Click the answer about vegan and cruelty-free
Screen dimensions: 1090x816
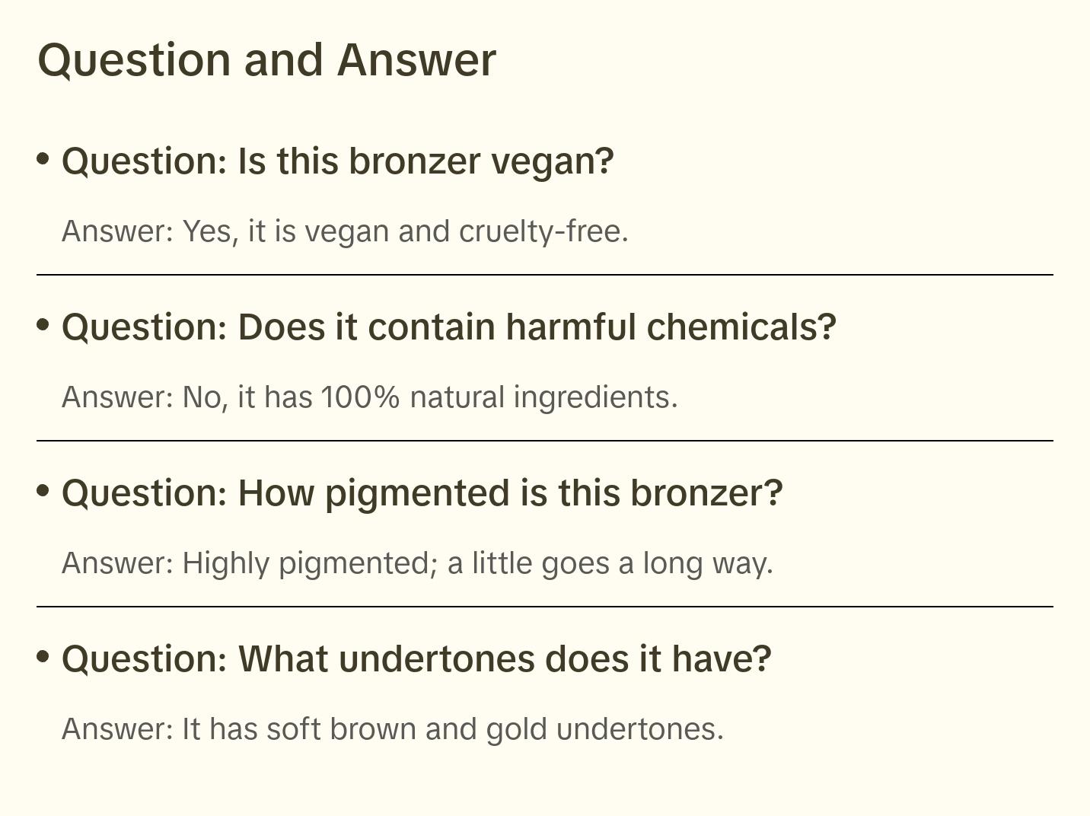[345, 231]
